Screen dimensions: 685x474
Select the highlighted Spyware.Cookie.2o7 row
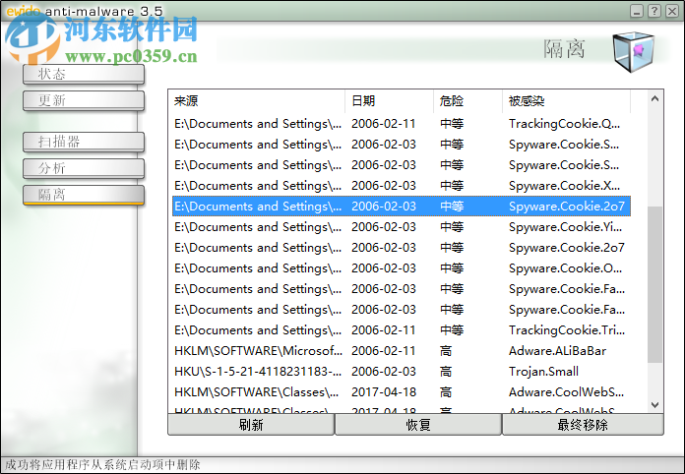click(401, 207)
